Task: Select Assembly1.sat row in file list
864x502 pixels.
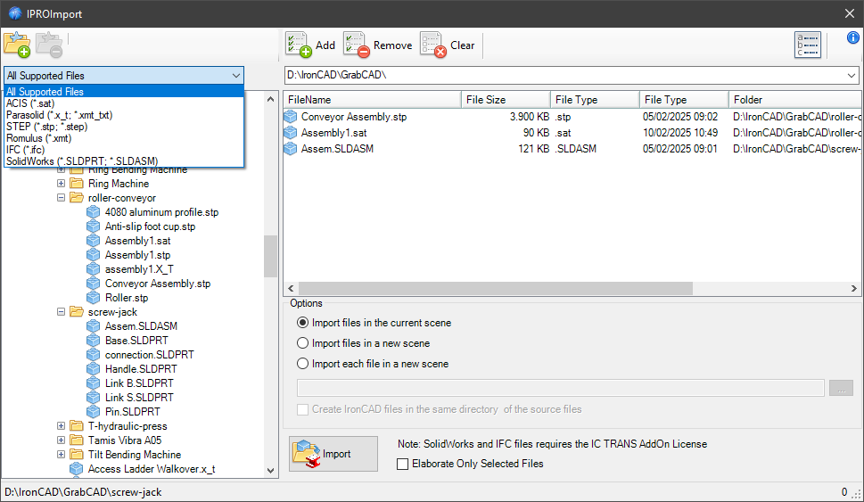Action: 572,133
